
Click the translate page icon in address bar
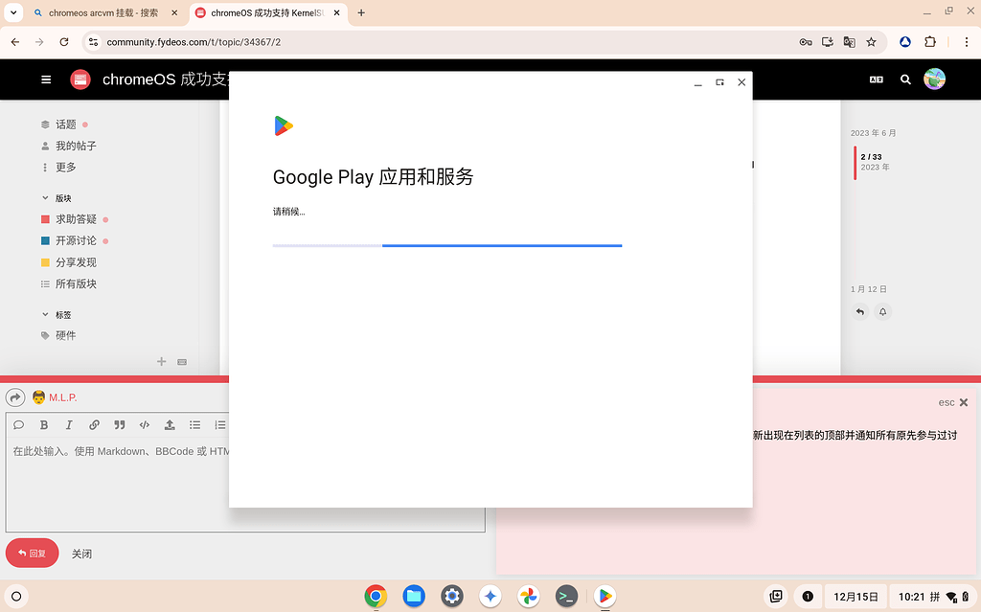pyautogui.click(x=849, y=42)
